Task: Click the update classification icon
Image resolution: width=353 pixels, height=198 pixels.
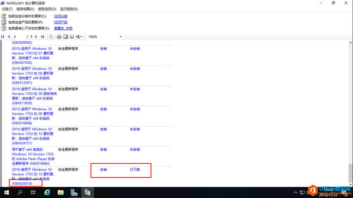Action: pos(4,16)
